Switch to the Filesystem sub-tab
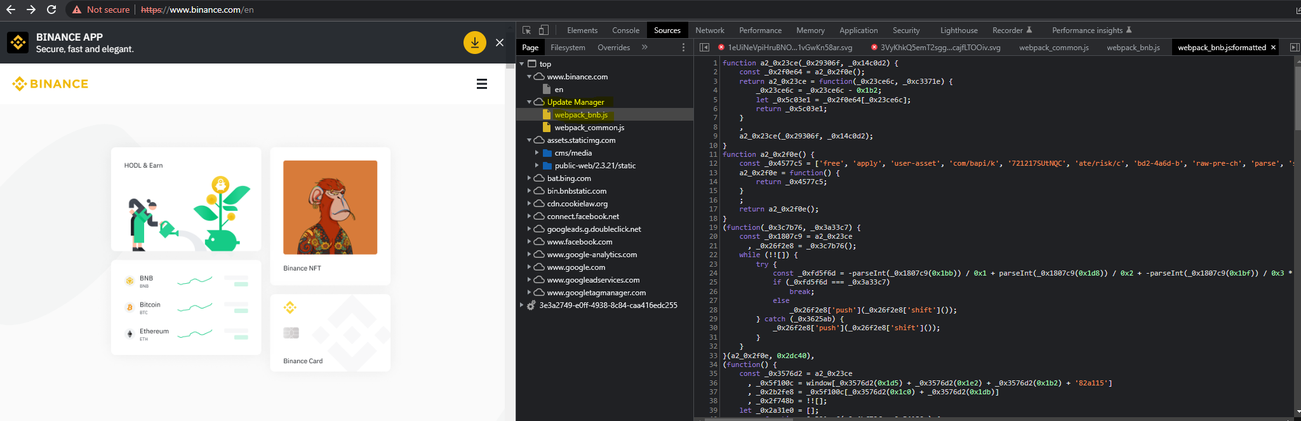The image size is (1301, 421). (568, 47)
